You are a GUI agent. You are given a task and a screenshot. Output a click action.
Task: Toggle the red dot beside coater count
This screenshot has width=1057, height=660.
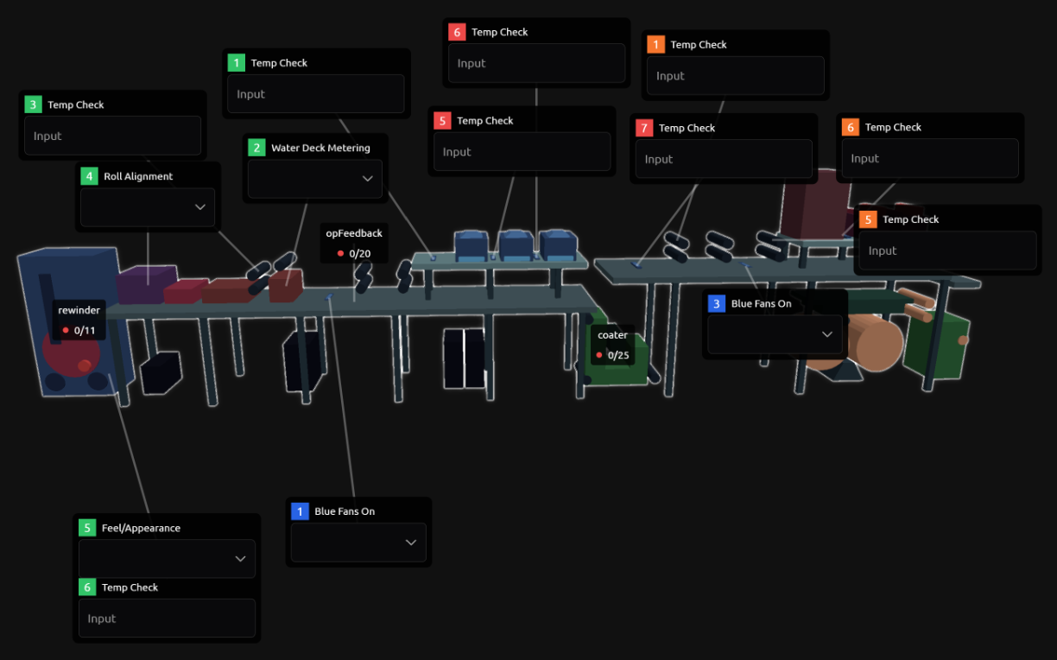[600, 354]
